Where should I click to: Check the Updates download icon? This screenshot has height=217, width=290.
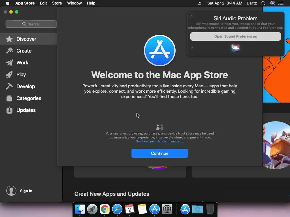(x=9, y=110)
